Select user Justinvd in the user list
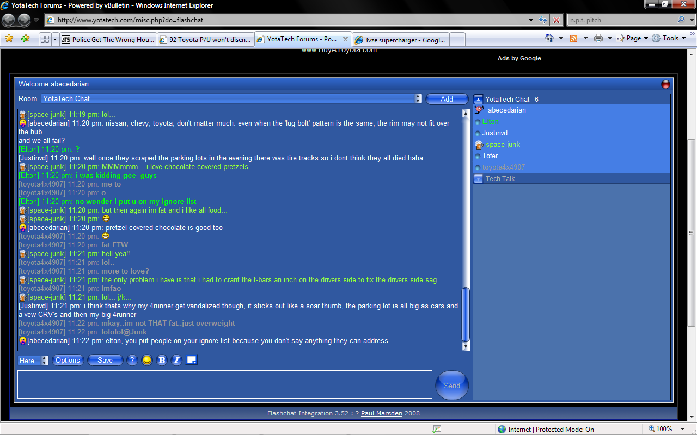This screenshot has width=697, height=435. coord(494,133)
